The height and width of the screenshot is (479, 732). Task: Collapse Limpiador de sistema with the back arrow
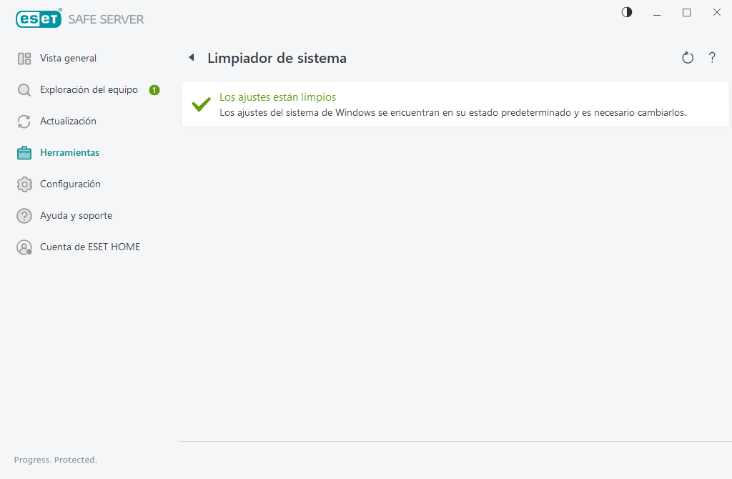192,57
